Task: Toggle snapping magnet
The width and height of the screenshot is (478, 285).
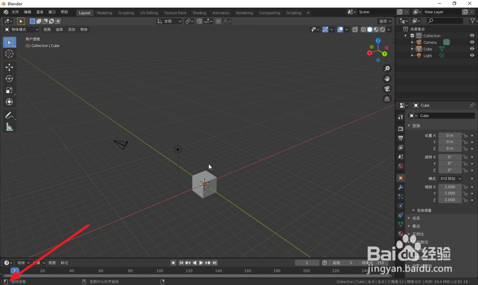Action: (199, 21)
